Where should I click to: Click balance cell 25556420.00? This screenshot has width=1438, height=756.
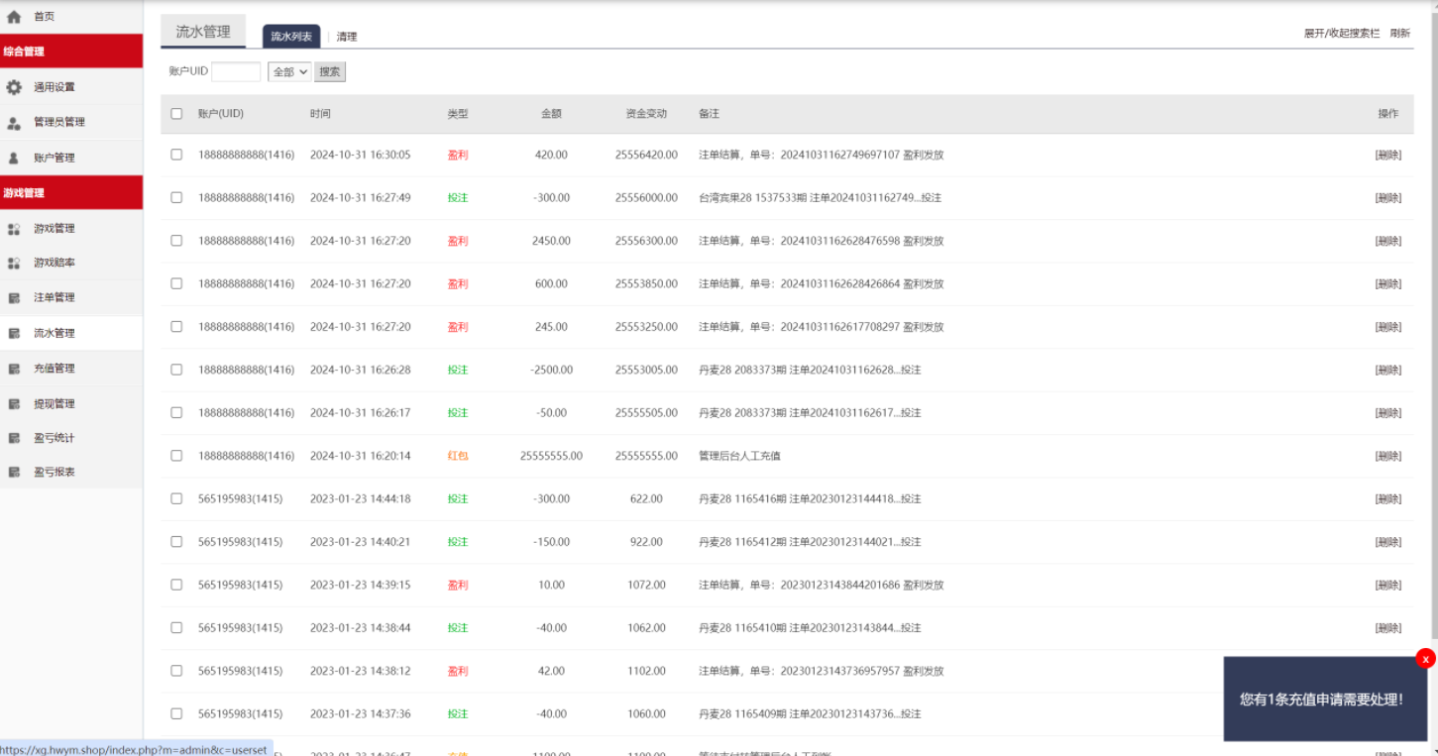(646, 155)
